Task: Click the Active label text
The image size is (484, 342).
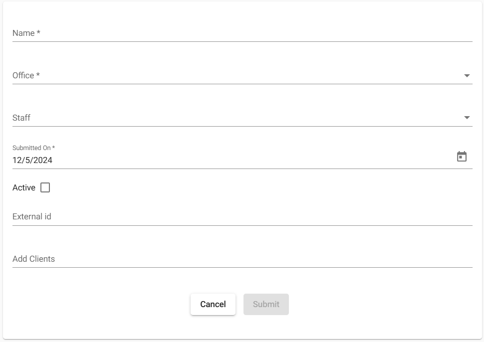Action: pyautogui.click(x=24, y=187)
